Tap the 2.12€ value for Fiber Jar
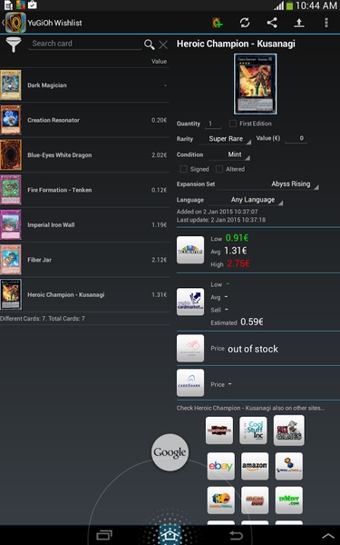This screenshot has width=340, height=545. click(x=160, y=260)
